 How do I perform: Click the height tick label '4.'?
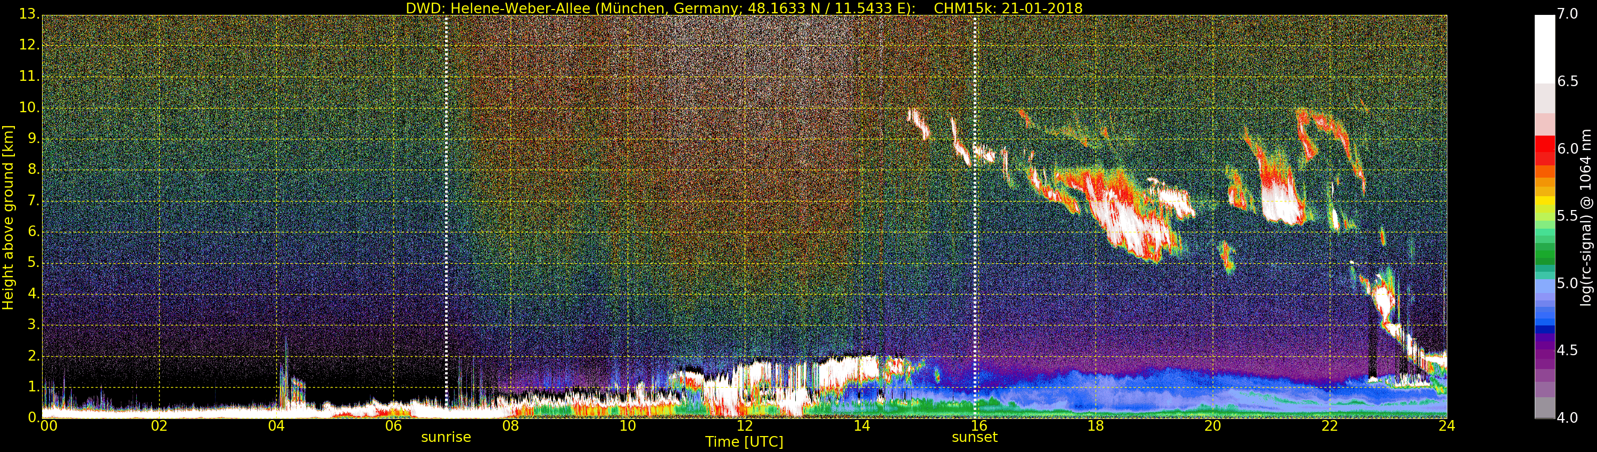[33, 294]
